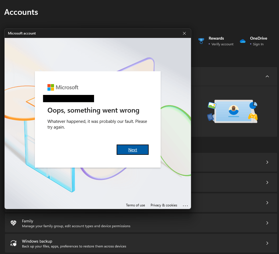Click the 'Oops, something went wrong' heading
279x254 pixels.
point(93,110)
